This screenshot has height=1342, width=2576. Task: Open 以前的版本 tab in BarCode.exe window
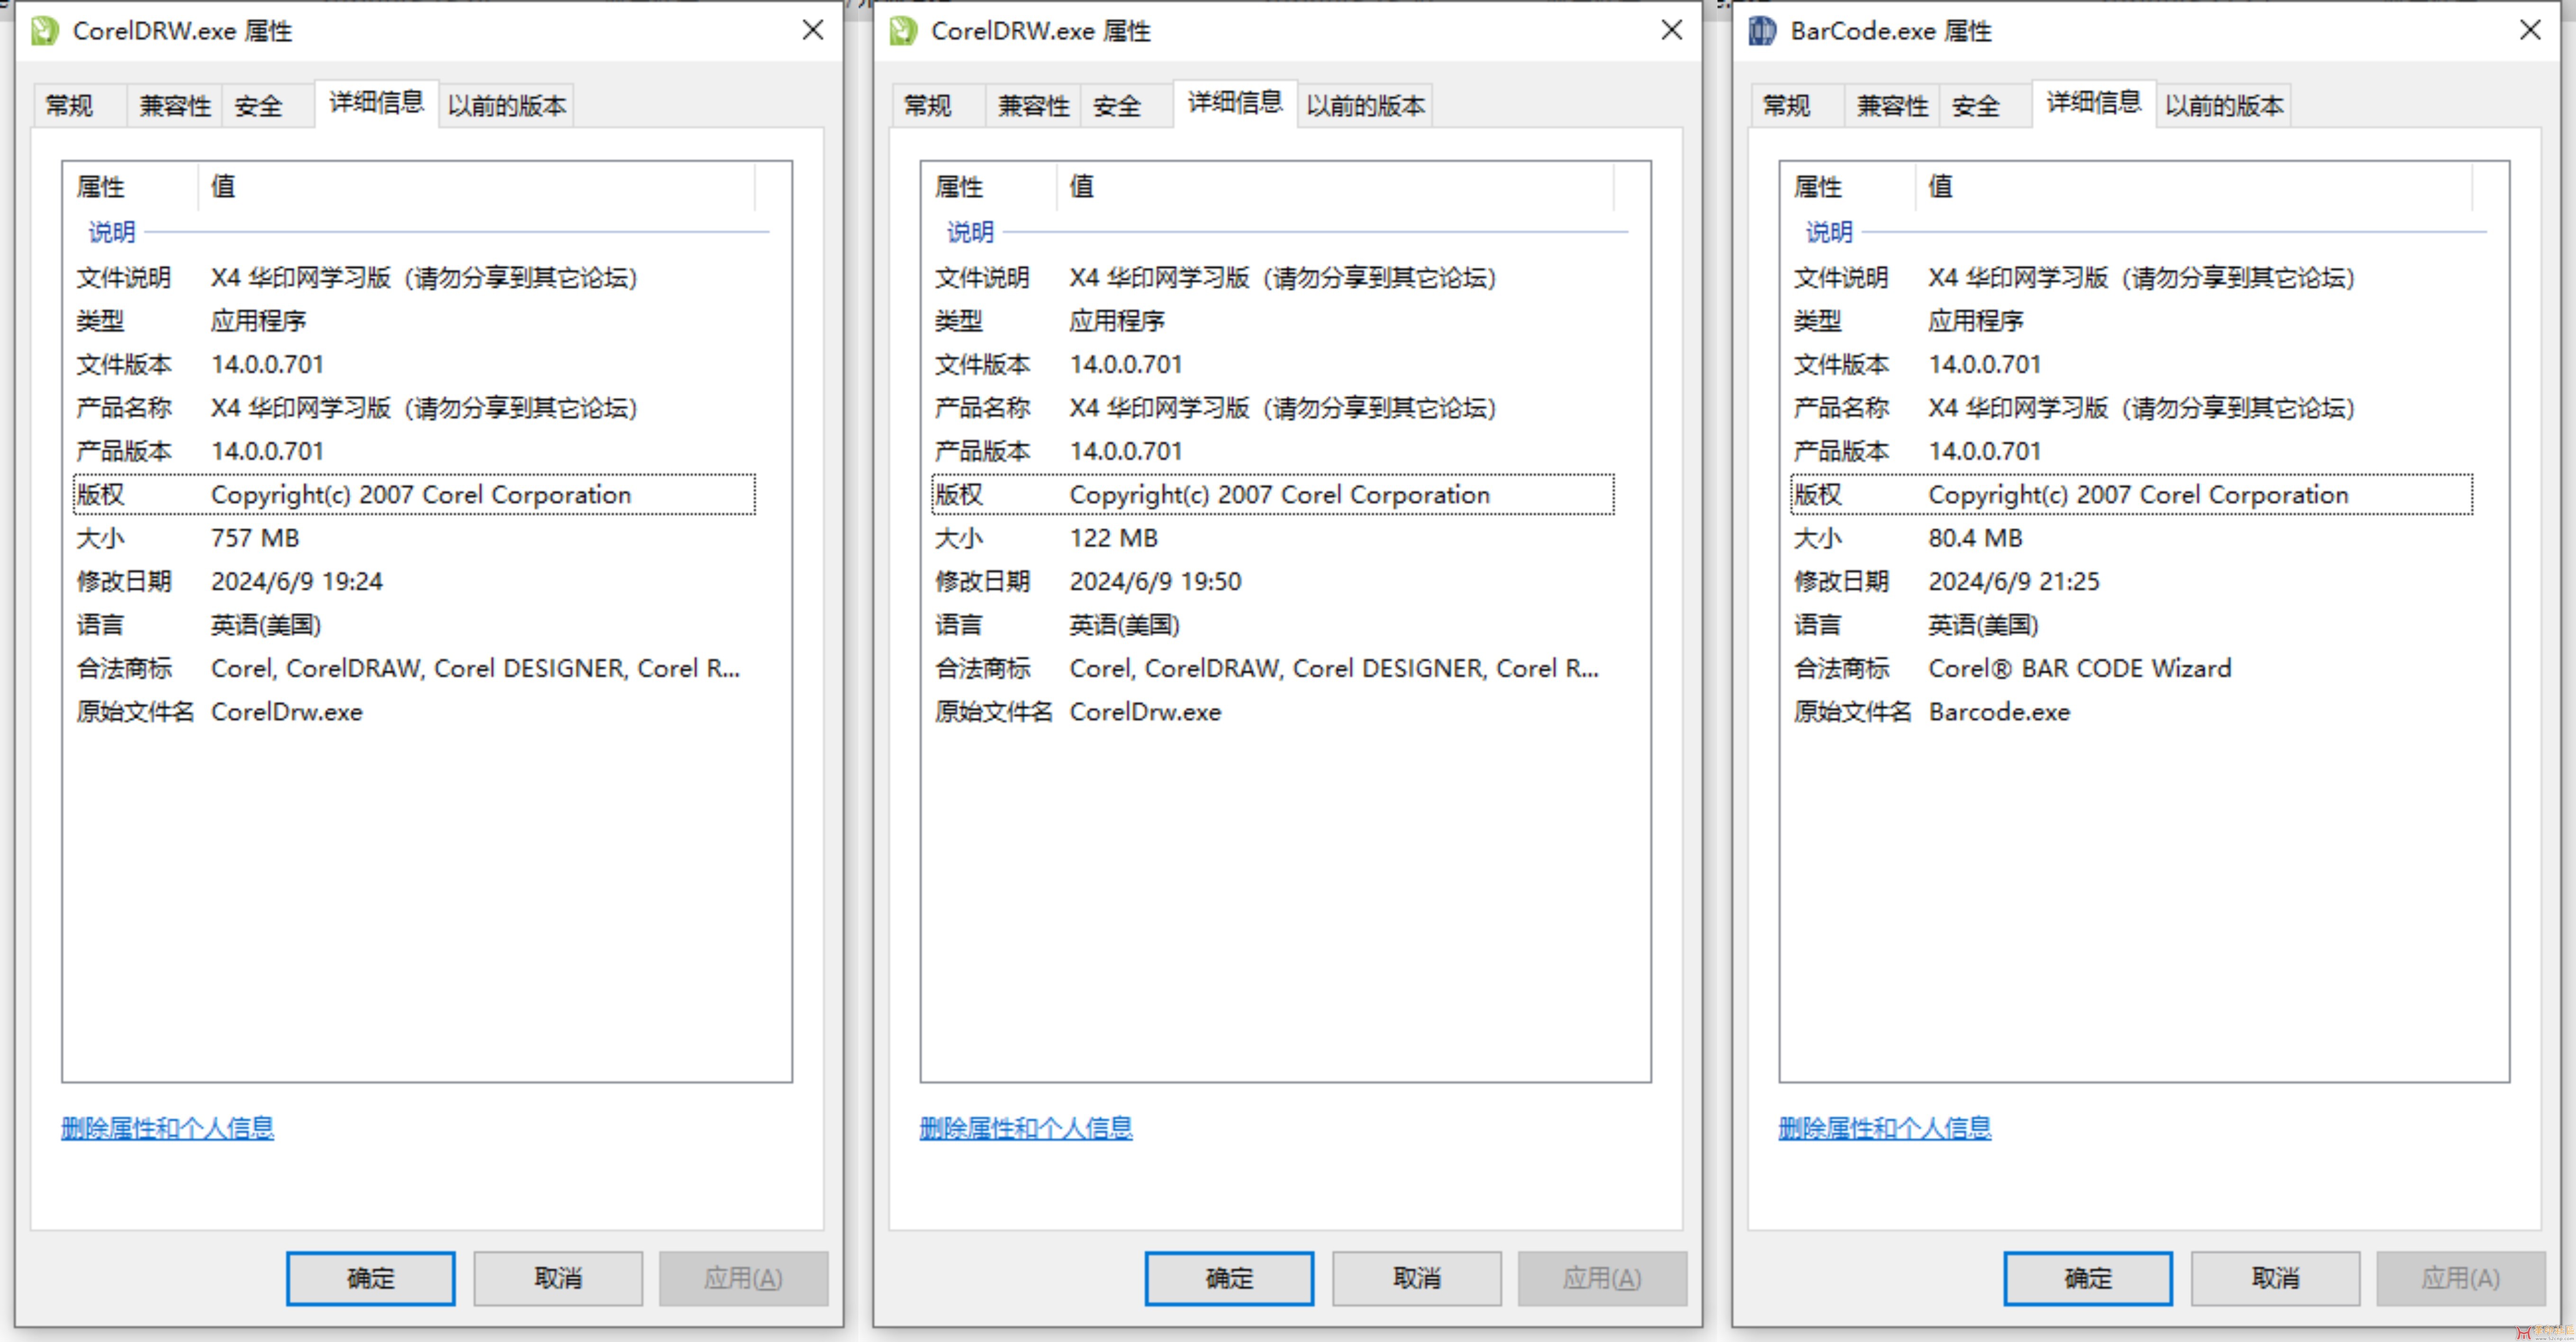tap(2224, 105)
